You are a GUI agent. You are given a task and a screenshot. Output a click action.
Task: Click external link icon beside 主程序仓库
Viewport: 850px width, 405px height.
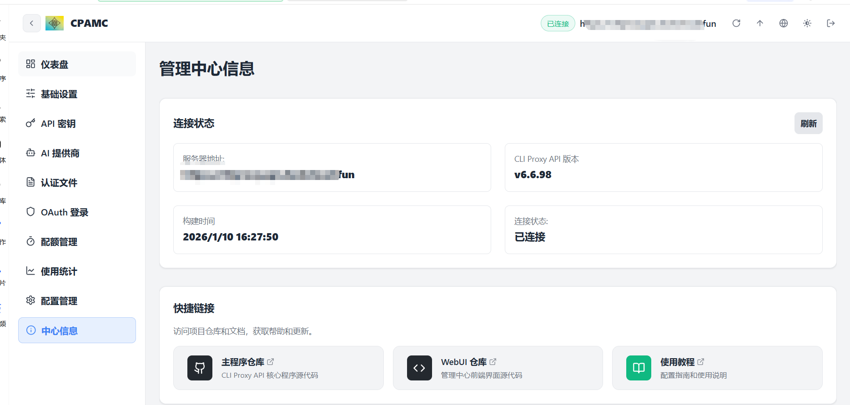[271, 362]
